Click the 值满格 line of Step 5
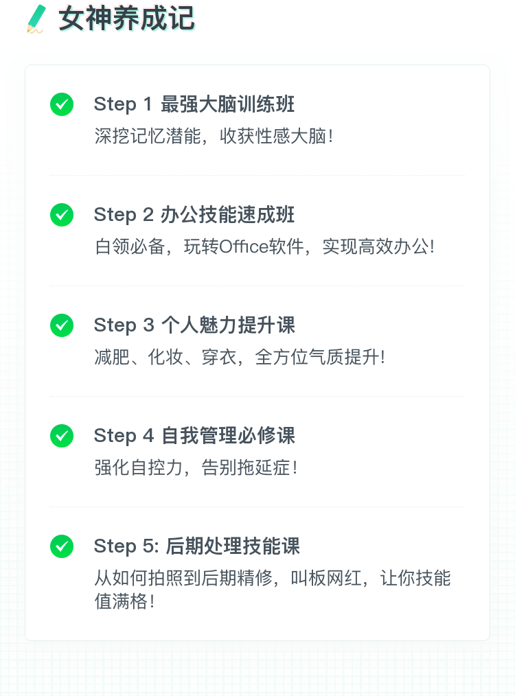 (x=124, y=601)
